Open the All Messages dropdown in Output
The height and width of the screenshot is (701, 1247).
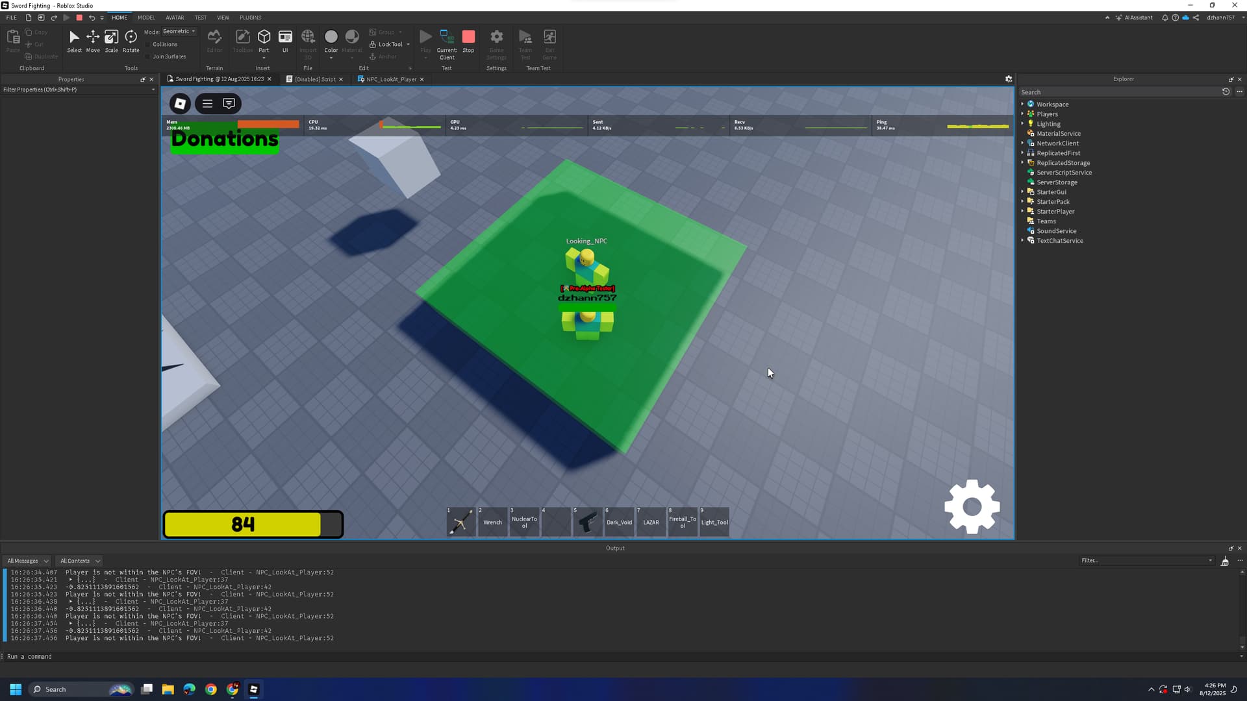pyautogui.click(x=27, y=560)
